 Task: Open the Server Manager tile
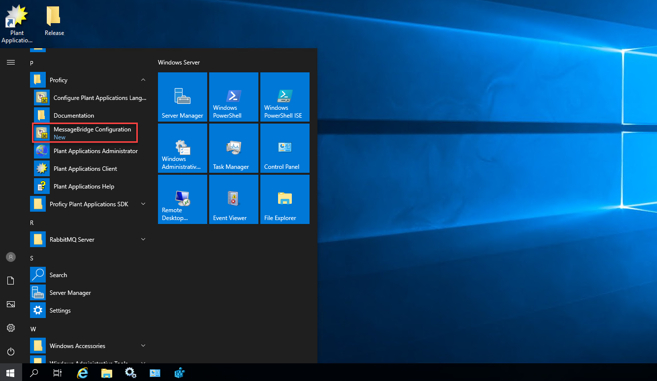pyautogui.click(x=183, y=97)
